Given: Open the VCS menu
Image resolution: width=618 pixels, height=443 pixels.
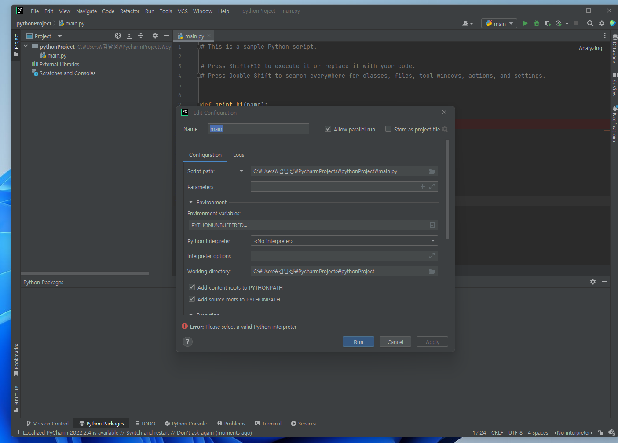Looking at the screenshot, I should coord(183,11).
